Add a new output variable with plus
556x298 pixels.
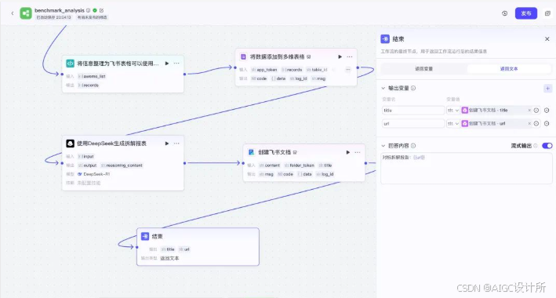[547, 89]
